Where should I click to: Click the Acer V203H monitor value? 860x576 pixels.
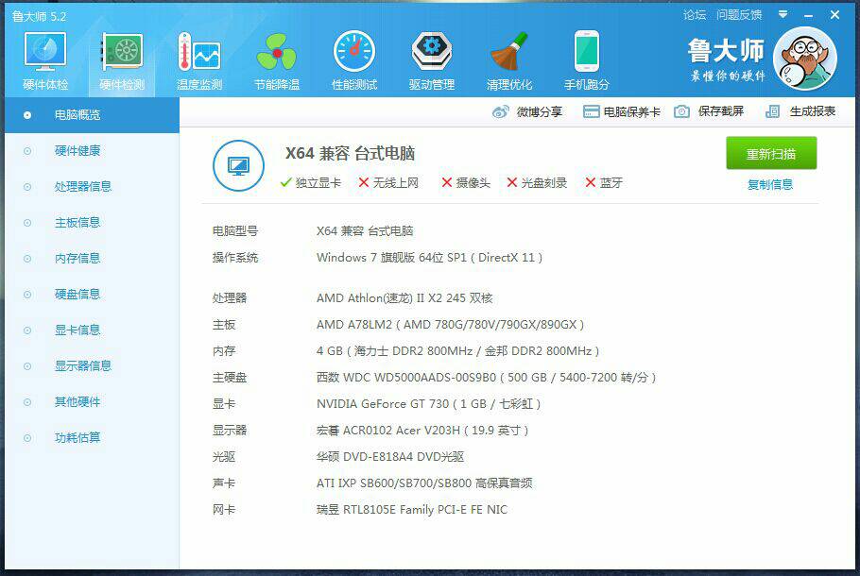click(422, 431)
